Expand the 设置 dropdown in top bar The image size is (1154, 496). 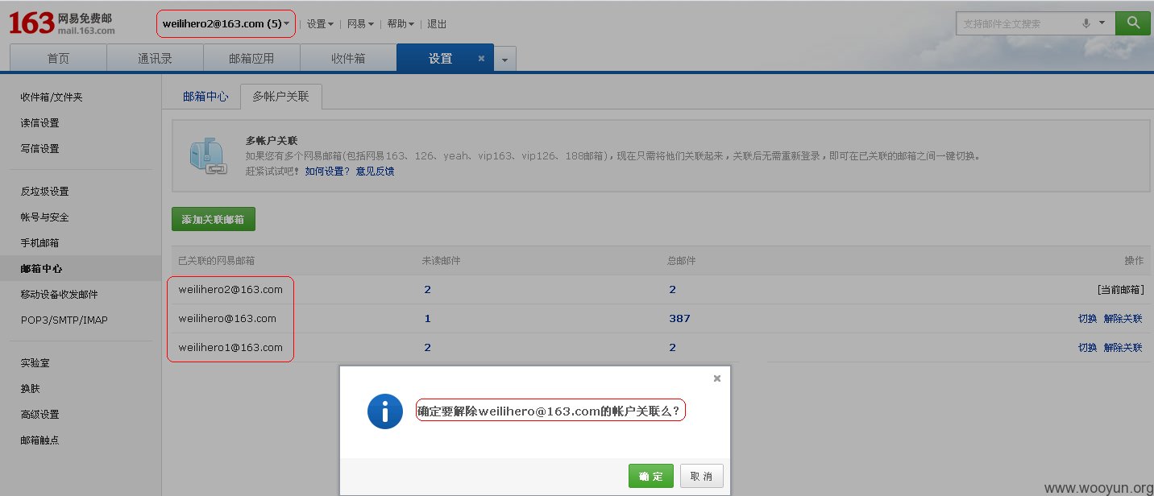tap(320, 24)
